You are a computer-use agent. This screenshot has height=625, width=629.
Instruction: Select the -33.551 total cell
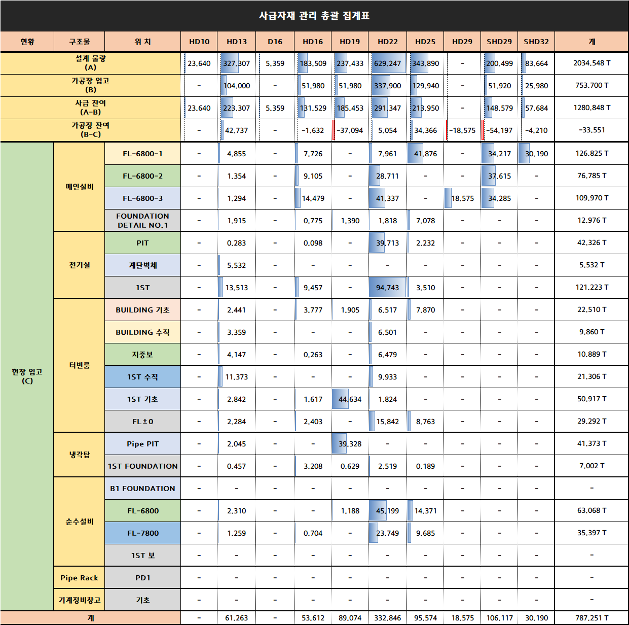pos(591,130)
